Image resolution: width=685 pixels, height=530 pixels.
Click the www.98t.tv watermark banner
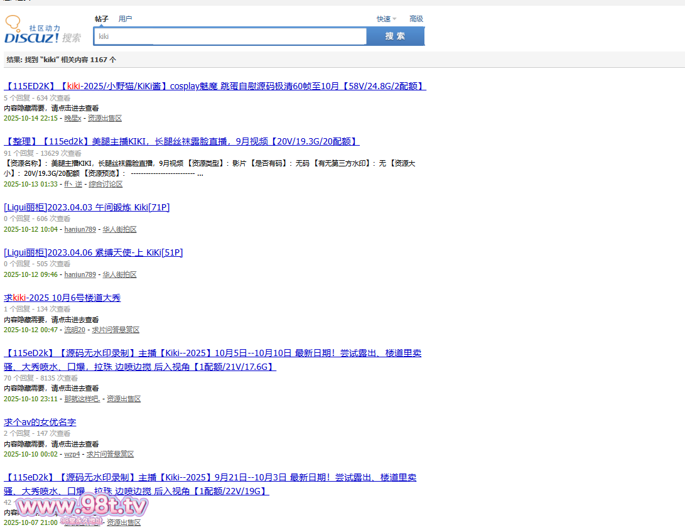coord(82,506)
